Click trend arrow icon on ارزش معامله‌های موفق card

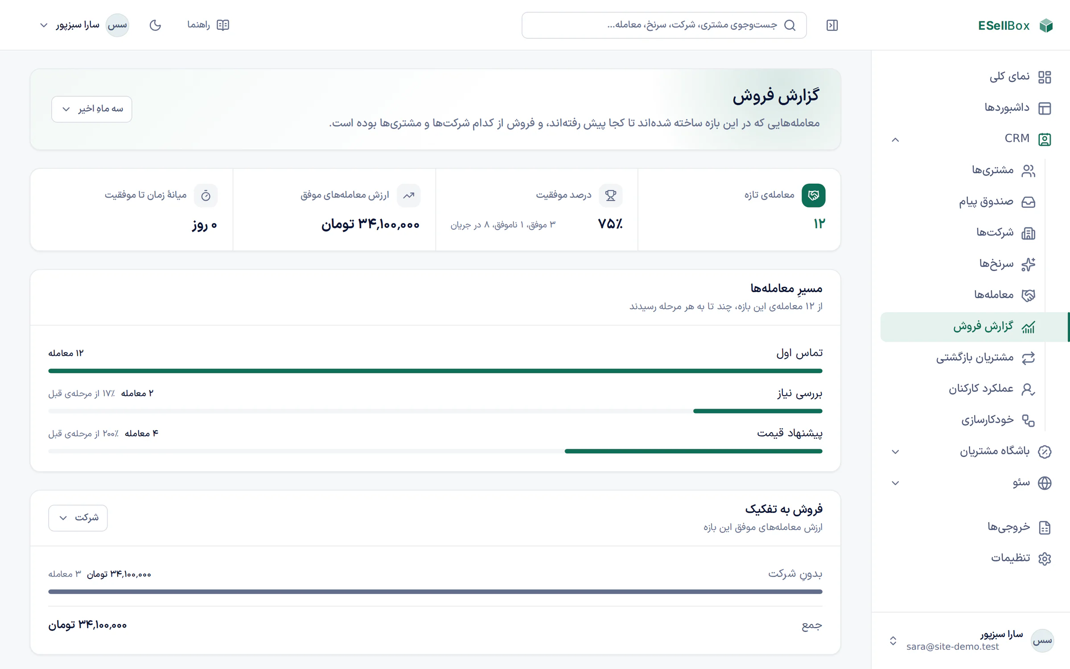(x=408, y=195)
